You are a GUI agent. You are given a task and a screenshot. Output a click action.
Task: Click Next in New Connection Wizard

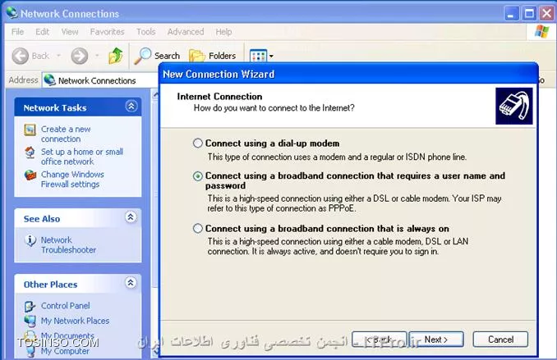[436, 339]
